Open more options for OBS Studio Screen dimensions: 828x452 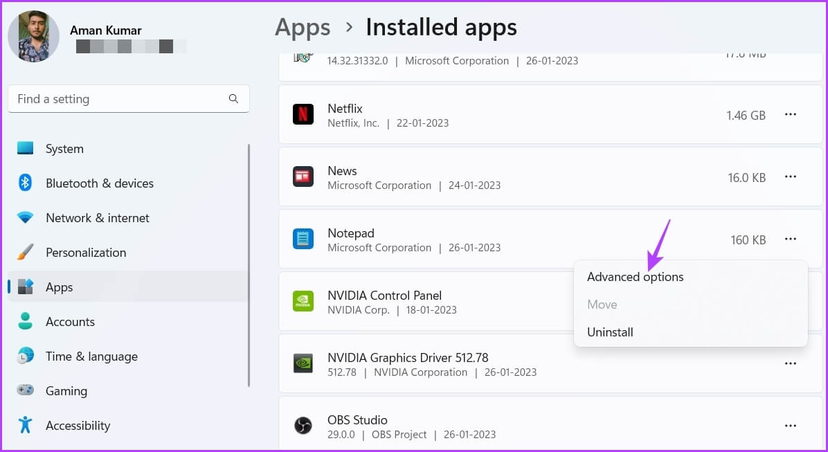pyautogui.click(x=791, y=426)
